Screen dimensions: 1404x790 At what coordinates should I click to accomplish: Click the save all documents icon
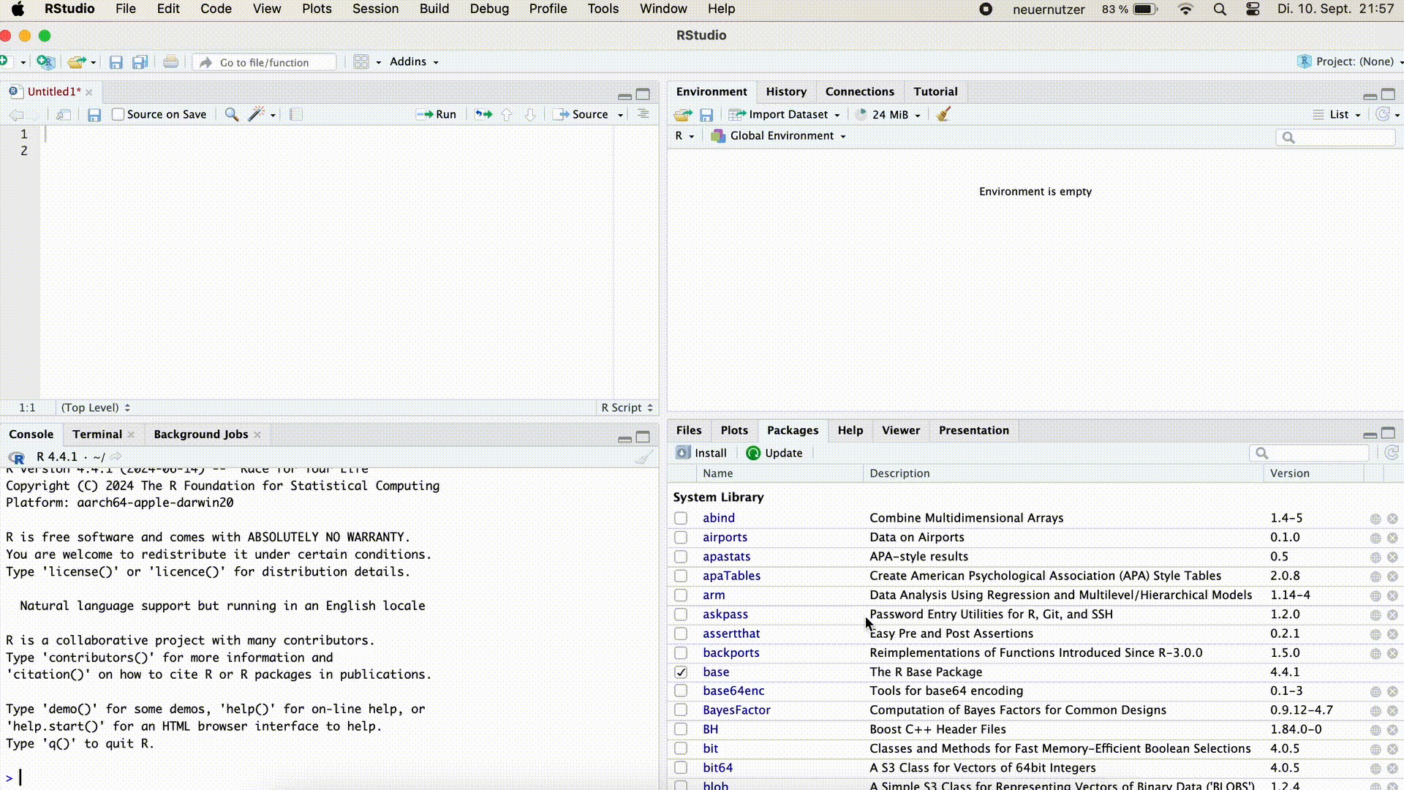coord(140,62)
